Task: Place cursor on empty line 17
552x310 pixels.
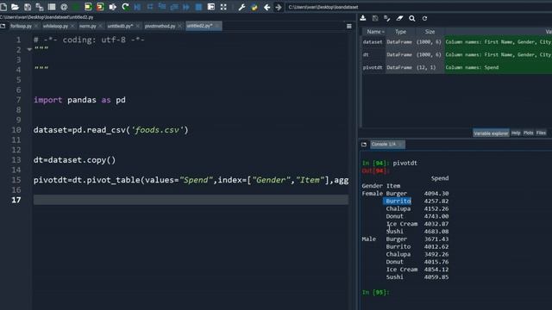Action: [191, 200]
